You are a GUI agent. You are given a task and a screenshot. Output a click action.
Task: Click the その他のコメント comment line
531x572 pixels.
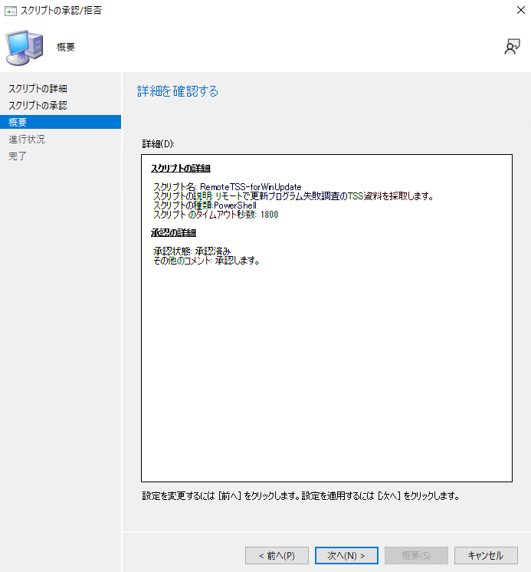point(206,261)
